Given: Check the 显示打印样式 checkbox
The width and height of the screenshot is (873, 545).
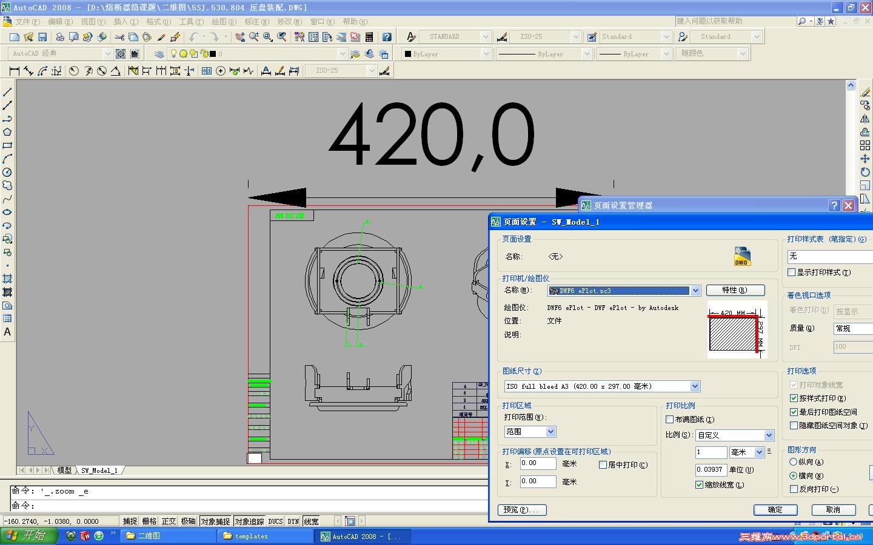Looking at the screenshot, I should click(x=792, y=272).
